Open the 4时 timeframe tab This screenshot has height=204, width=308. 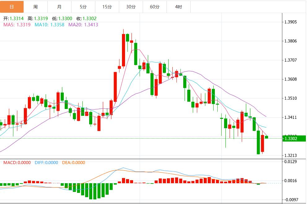click(x=179, y=7)
